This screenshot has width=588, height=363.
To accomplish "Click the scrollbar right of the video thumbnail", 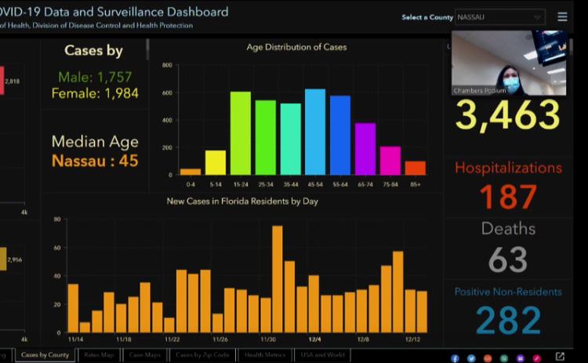I will coord(571,48).
